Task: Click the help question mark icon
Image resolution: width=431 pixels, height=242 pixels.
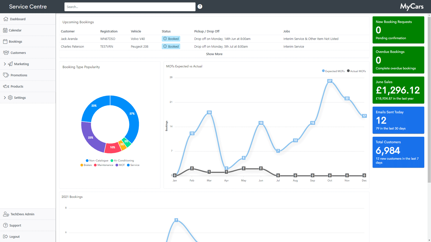Action: (x=200, y=6)
